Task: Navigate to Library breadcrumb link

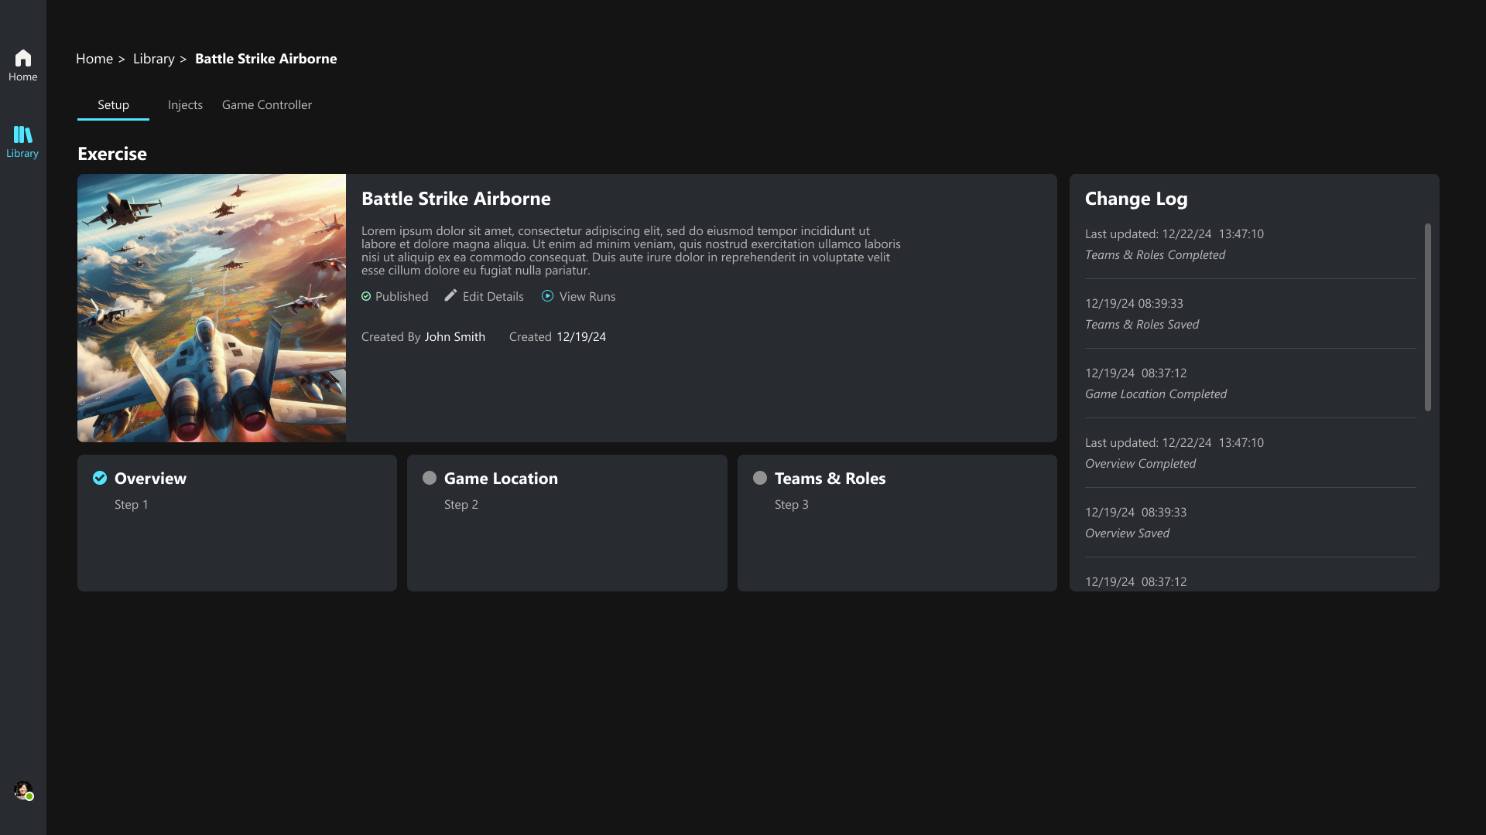Action: click(x=153, y=59)
